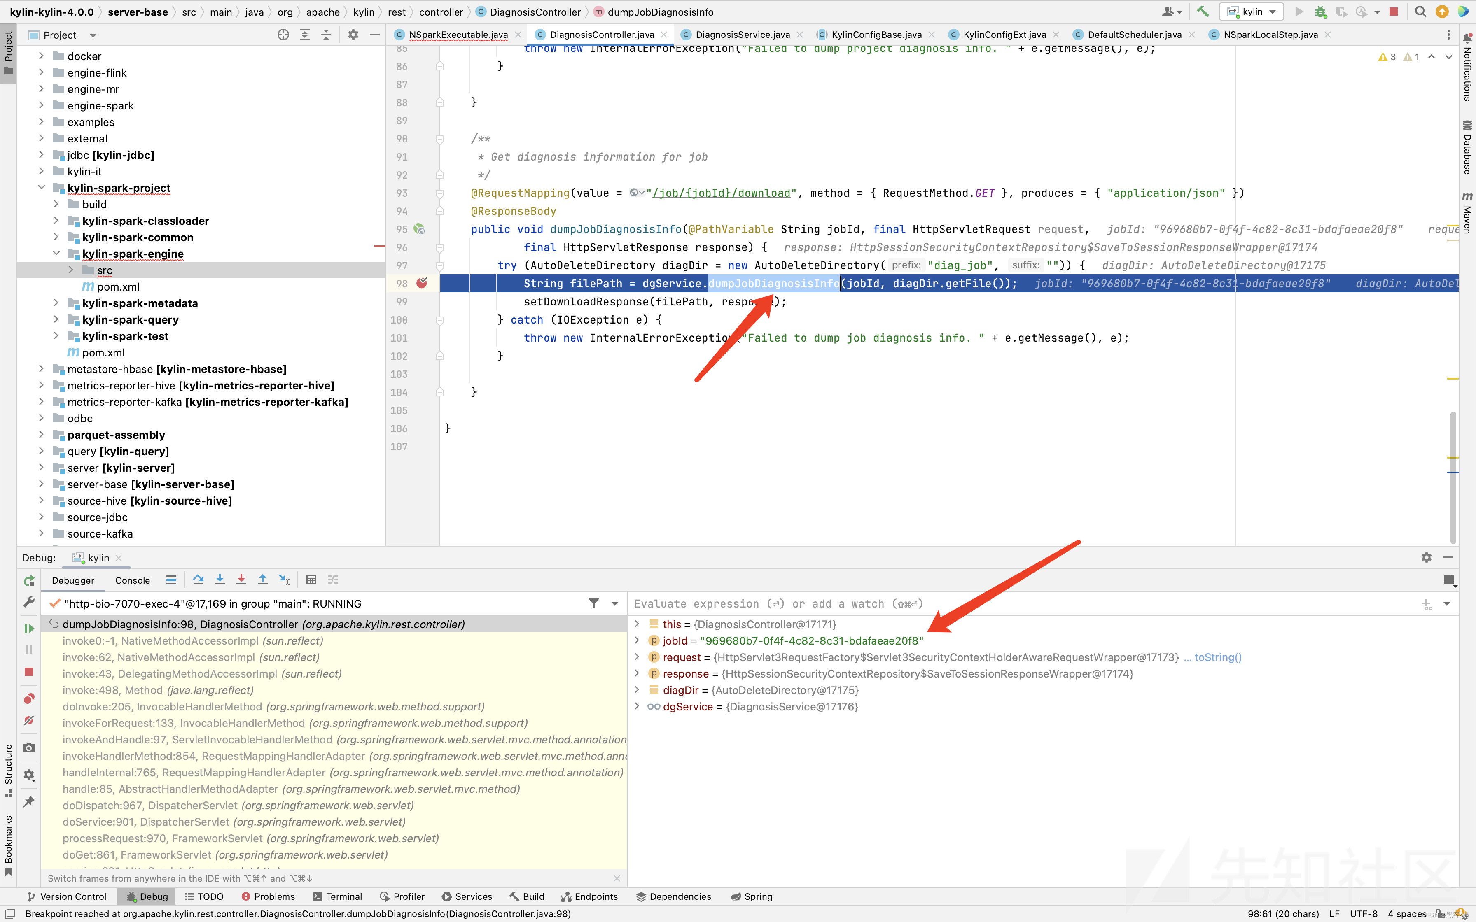Stop the application with the red square icon
Viewport: 1476px width, 922px height.
(x=1394, y=11)
